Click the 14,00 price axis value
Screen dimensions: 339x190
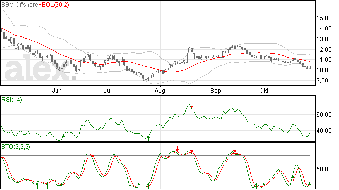point(324,28)
